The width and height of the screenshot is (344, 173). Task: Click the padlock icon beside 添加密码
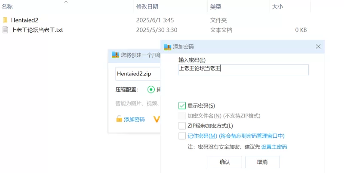119,119
